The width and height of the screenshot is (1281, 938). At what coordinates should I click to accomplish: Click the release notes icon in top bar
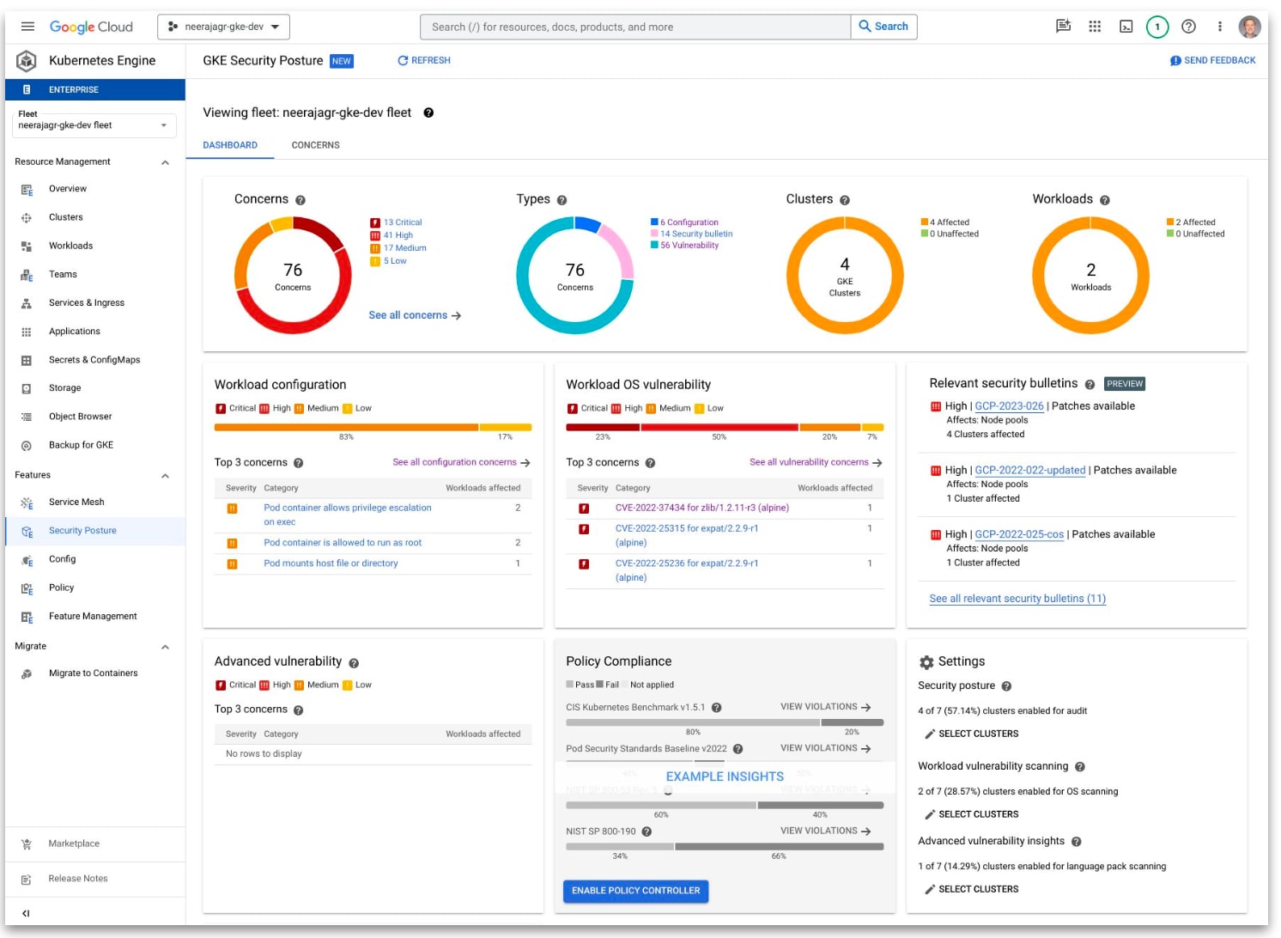click(x=1063, y=27)
